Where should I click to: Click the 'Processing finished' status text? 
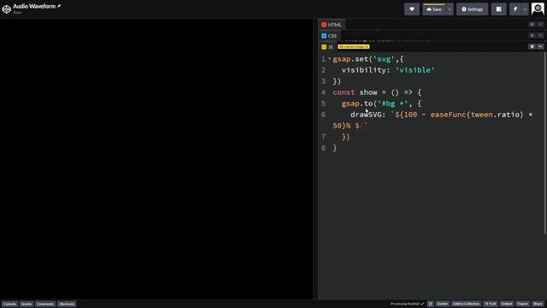pos(405,304)
